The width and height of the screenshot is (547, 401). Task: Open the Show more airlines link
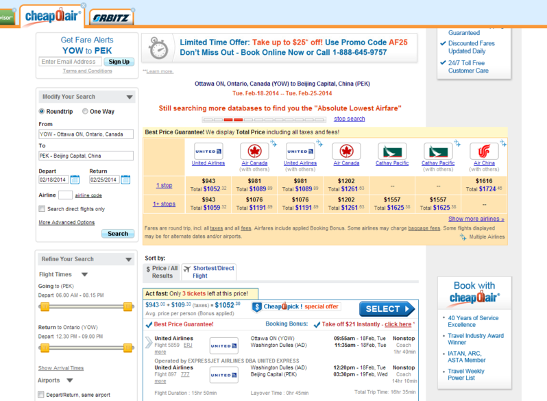click(x=476, y=219)
